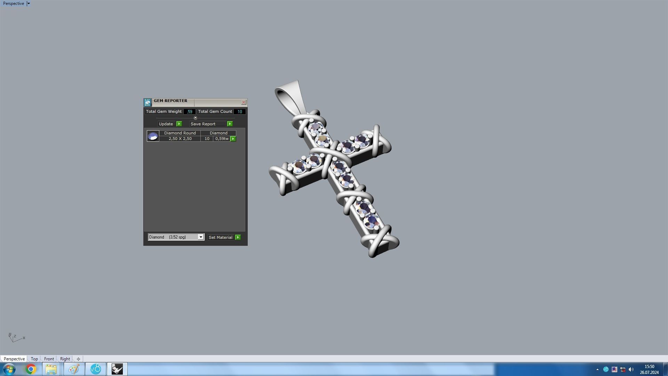Open Google Chrome from the taskbar
This screenshot has width=668, height=376.
(x=31, y=369)
